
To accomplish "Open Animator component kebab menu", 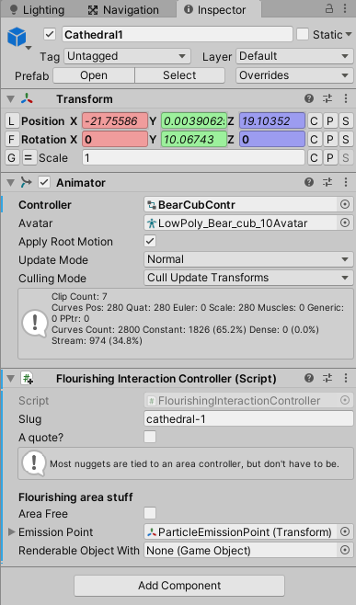I will [346, 182].
